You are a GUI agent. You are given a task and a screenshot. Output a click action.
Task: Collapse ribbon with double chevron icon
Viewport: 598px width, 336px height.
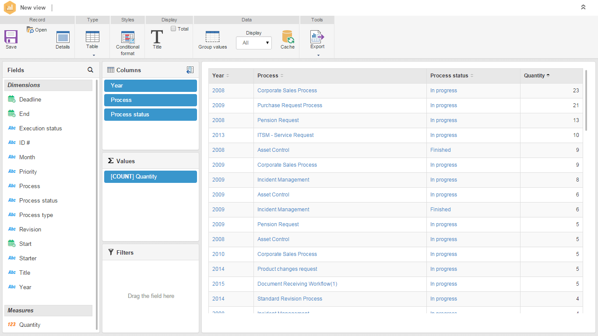(583, 7)
